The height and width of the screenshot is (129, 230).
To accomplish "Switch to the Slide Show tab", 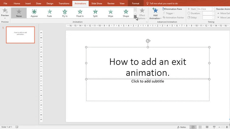I will (x=96, y=3).
